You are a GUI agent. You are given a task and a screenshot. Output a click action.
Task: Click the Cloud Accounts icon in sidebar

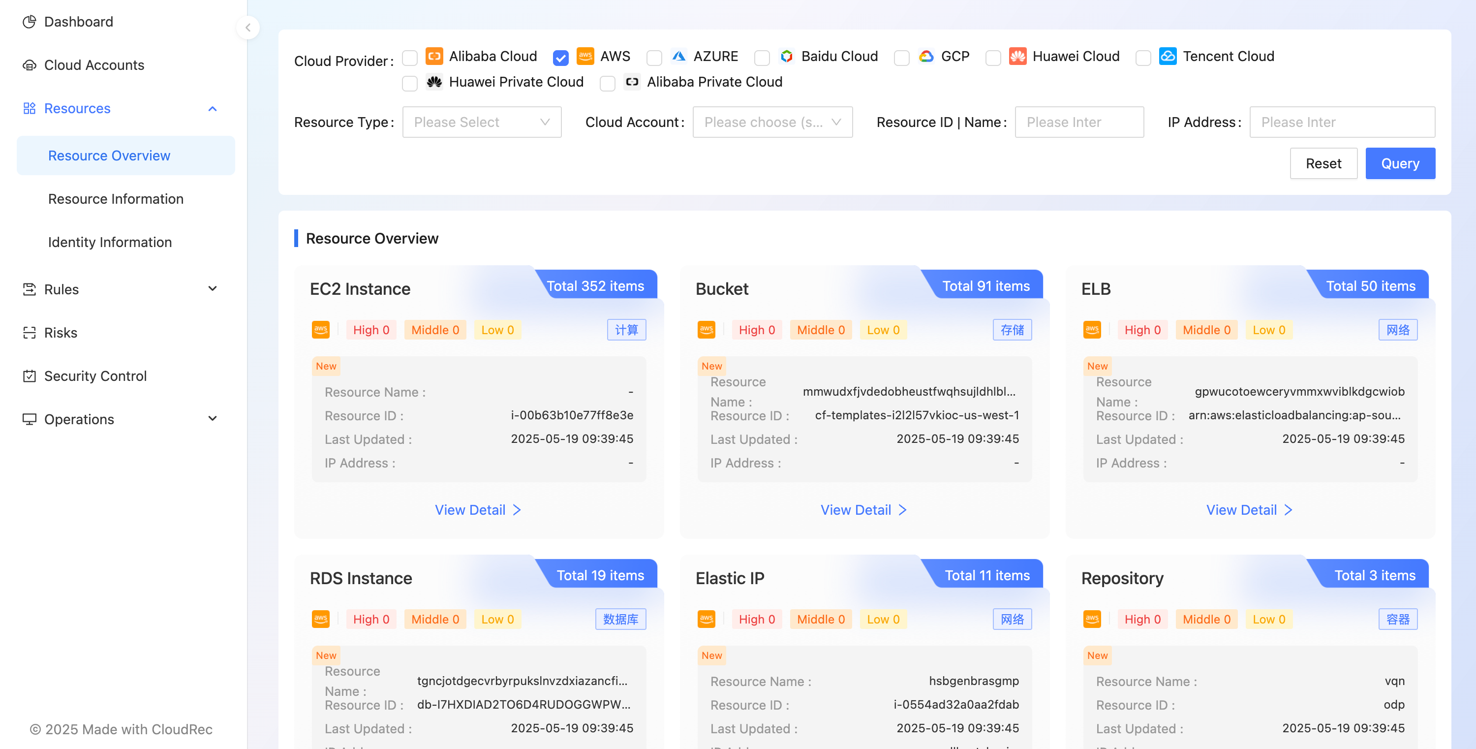(x=29, y=65)
